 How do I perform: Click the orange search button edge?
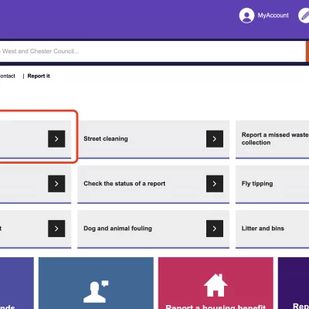(x=307, y=51)
